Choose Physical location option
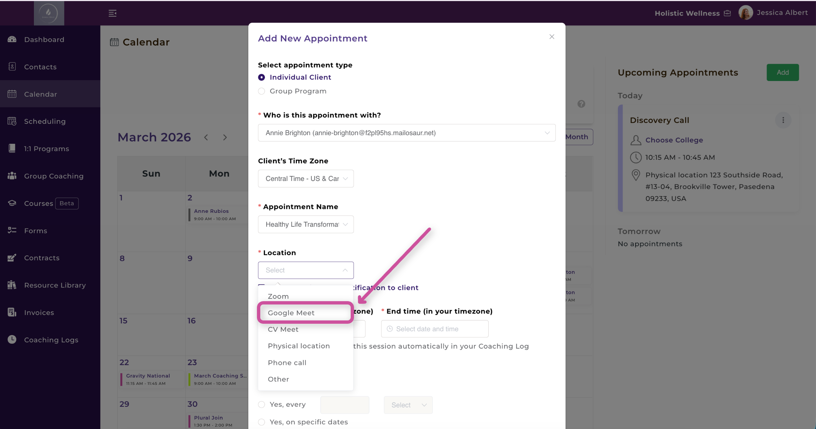The height and width of the screenshot is (429, 816). coord(298,346)
